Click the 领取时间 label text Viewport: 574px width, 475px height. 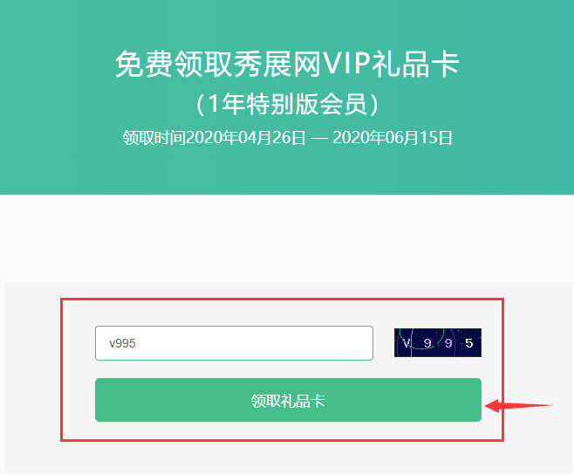point(154,138)
